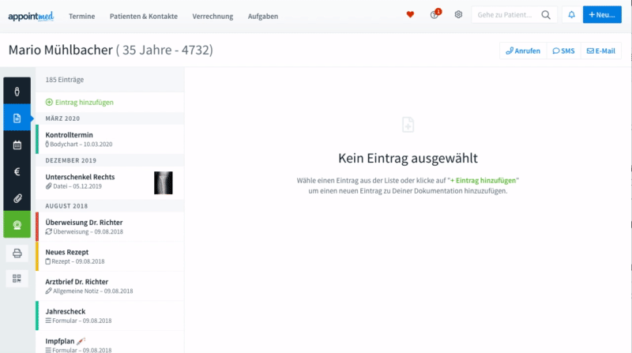Open the calendar sidebar tab
632x353 pixels.
coord(17,145)
